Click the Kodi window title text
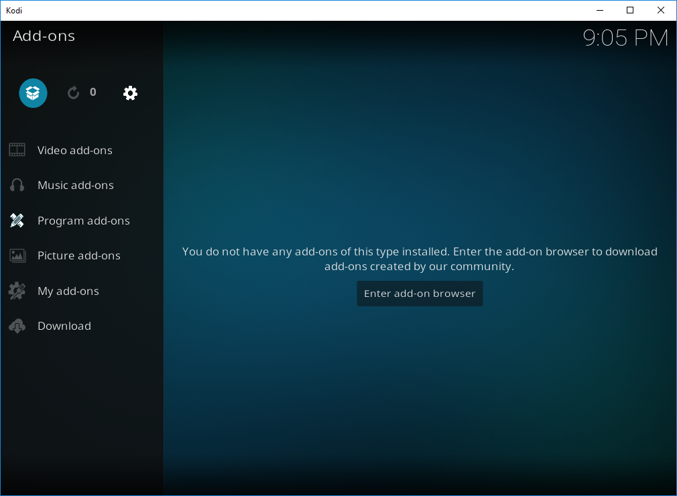 (14, 10)
